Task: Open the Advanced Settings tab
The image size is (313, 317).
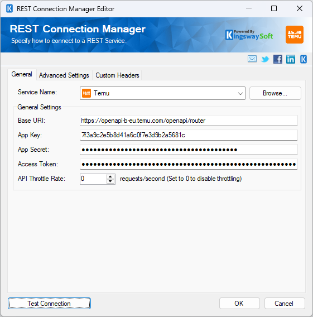Action: point(64,75)
